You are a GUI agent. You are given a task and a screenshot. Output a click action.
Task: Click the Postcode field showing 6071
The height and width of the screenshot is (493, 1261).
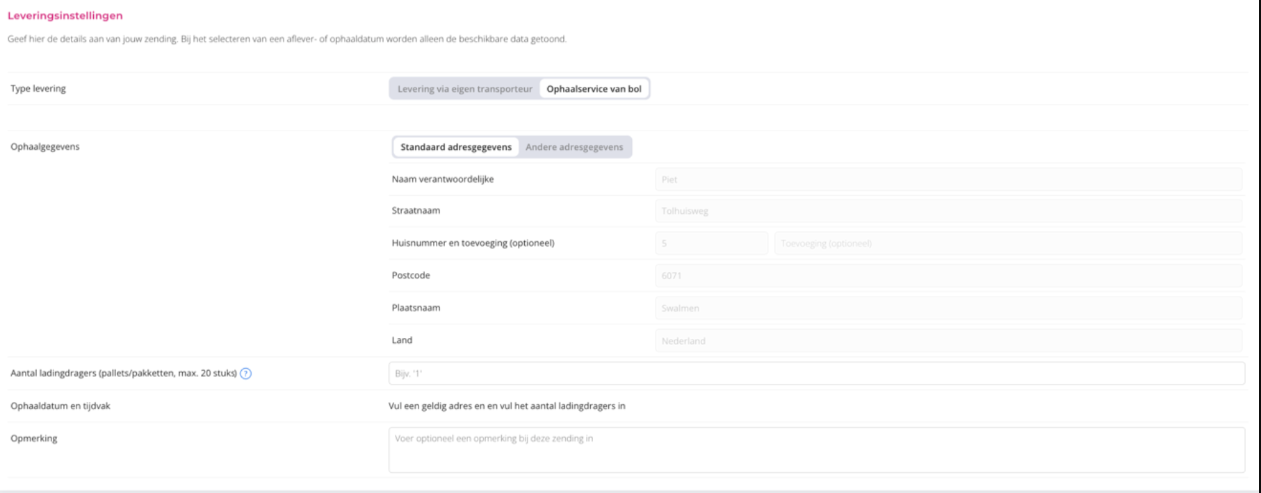click(x=947, y=276)
